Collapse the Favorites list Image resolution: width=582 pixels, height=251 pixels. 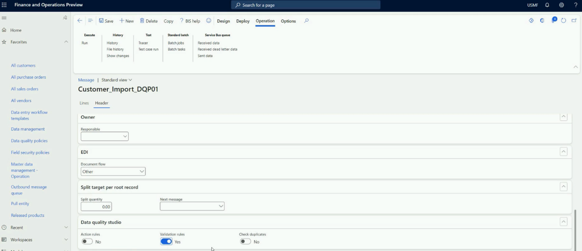pyautogui.click(x=66, y=42)
